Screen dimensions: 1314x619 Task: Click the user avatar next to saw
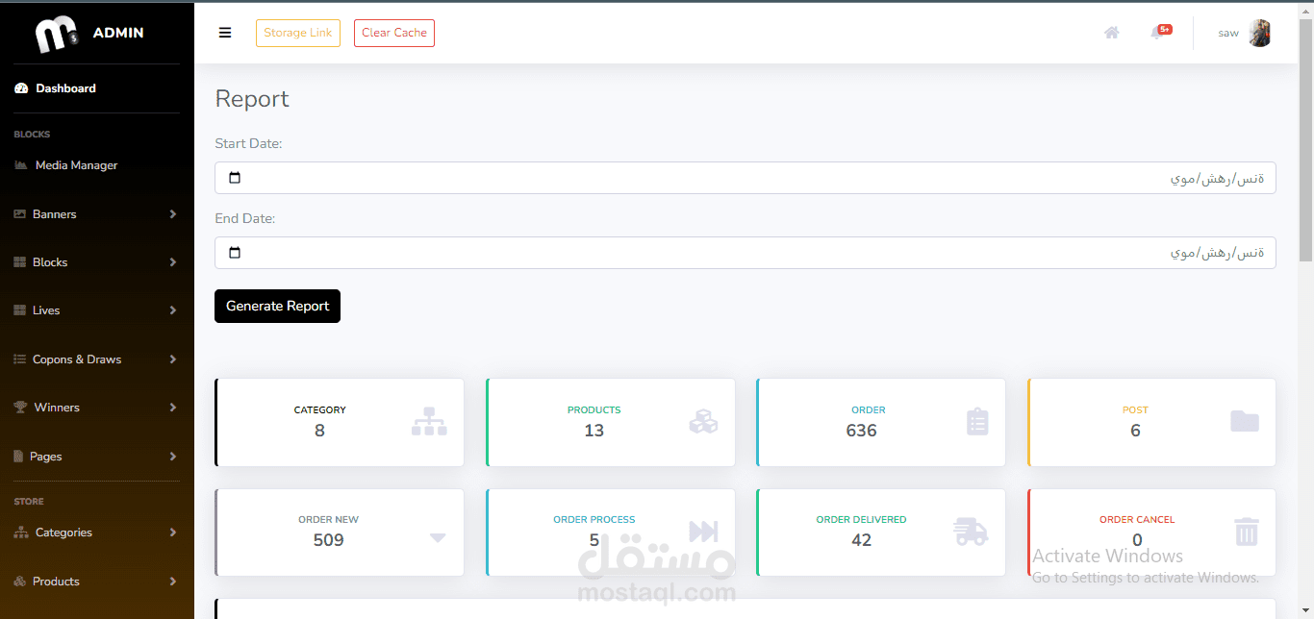click(1260, 32)
